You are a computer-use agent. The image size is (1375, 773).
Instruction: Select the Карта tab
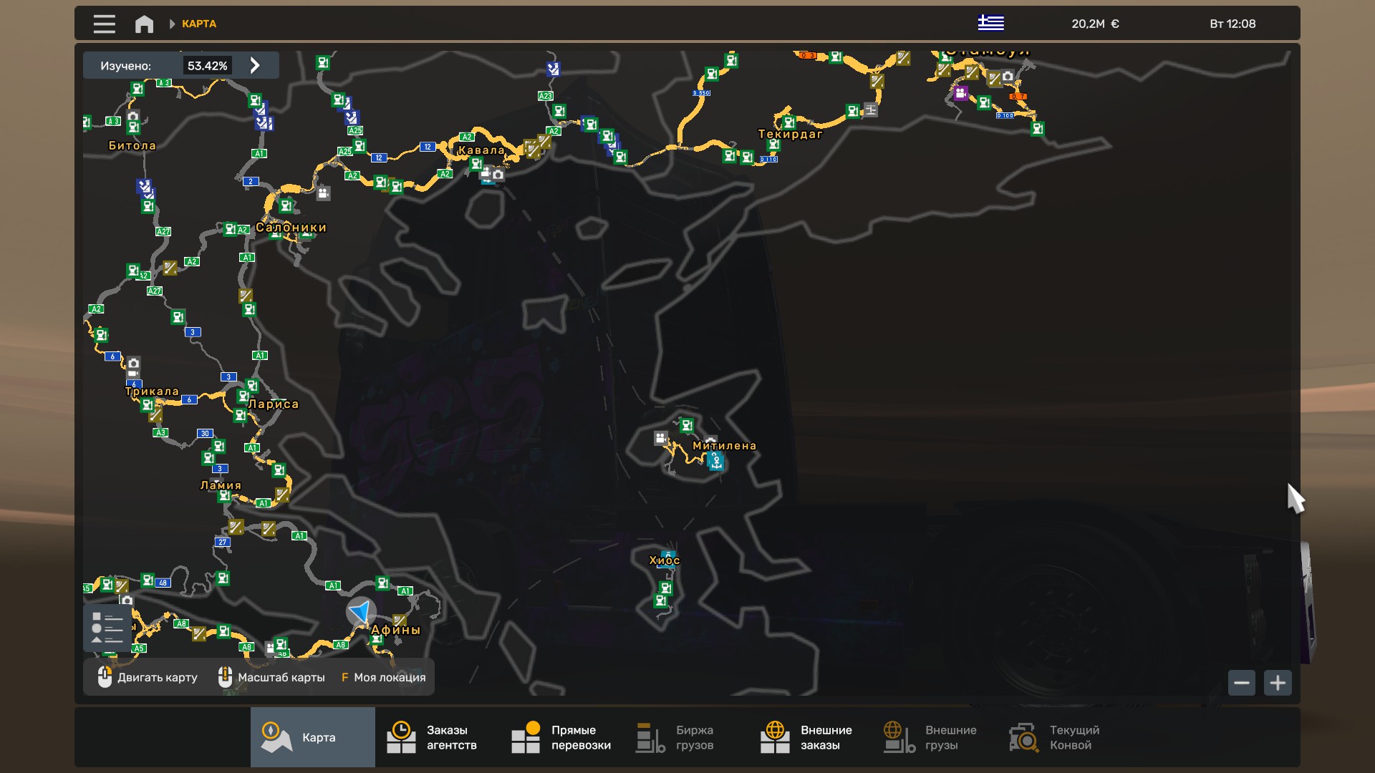tap(313, 737)
